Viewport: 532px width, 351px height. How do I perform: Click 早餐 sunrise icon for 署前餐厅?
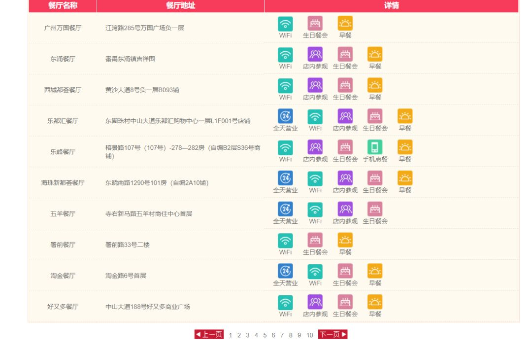pyautogui.click(x=345, y=241)
